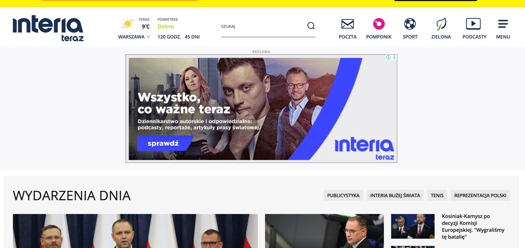Open the Poczta envelope icon
This screenshot has width=525, height=248.
coord(348,24)
